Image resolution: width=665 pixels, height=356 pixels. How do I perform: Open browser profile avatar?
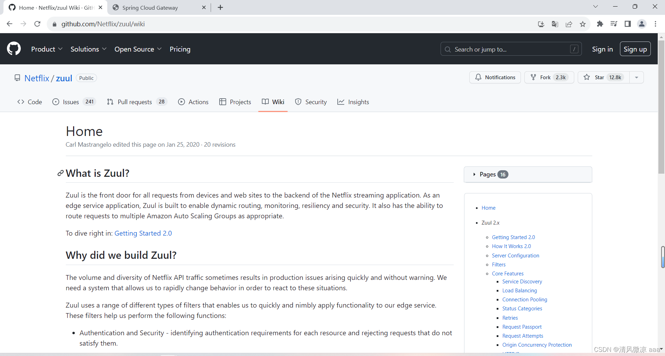(642, 24)
